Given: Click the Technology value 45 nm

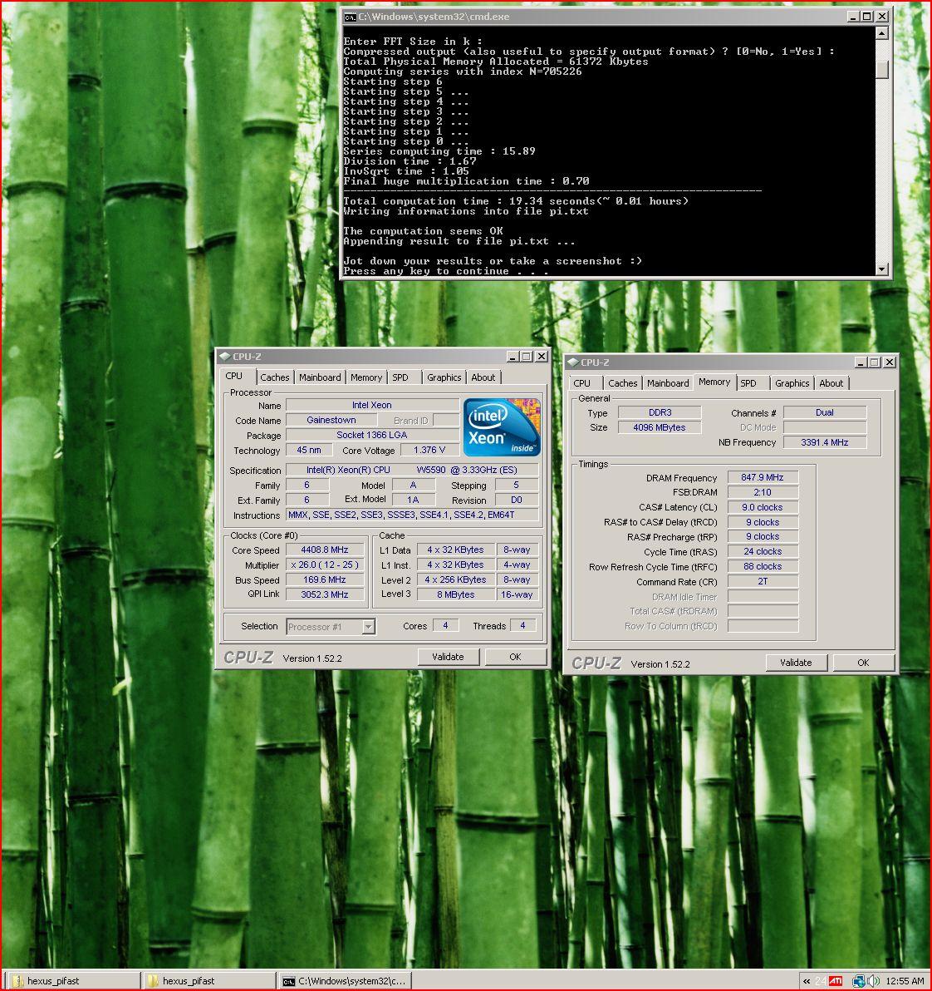Looking at the screenshot, I should [309, 450].
